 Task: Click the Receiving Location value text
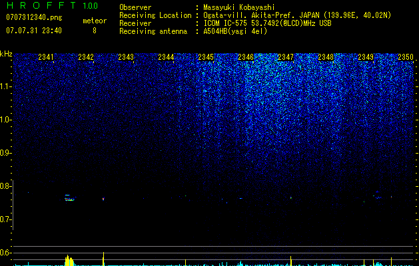pos(297,15)
